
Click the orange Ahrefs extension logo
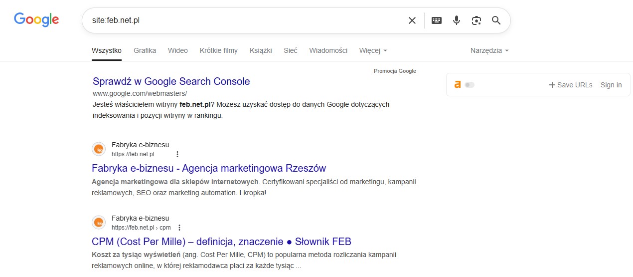pyautogui.click(x=458, y=85)
